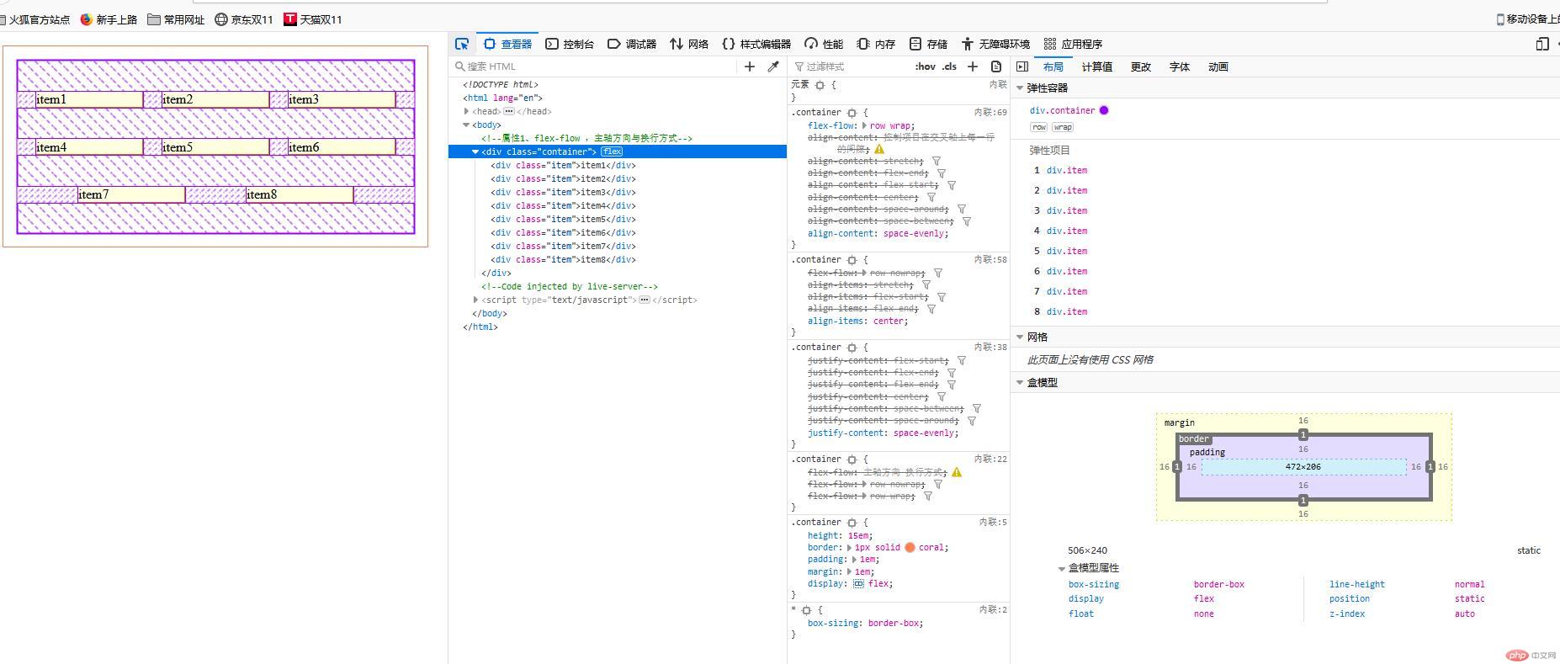Screen dimensions: 1560x664
Task: Click the warning icon on invalid align-content value
Action: 879,149
